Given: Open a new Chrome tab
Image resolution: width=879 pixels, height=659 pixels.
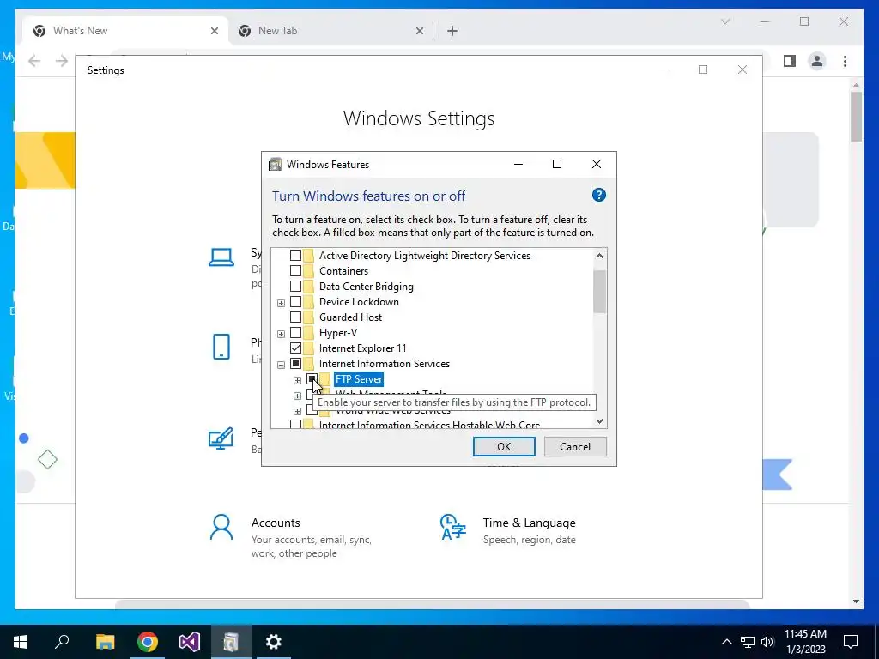Looking at the screenshot, I should [452, 31].
